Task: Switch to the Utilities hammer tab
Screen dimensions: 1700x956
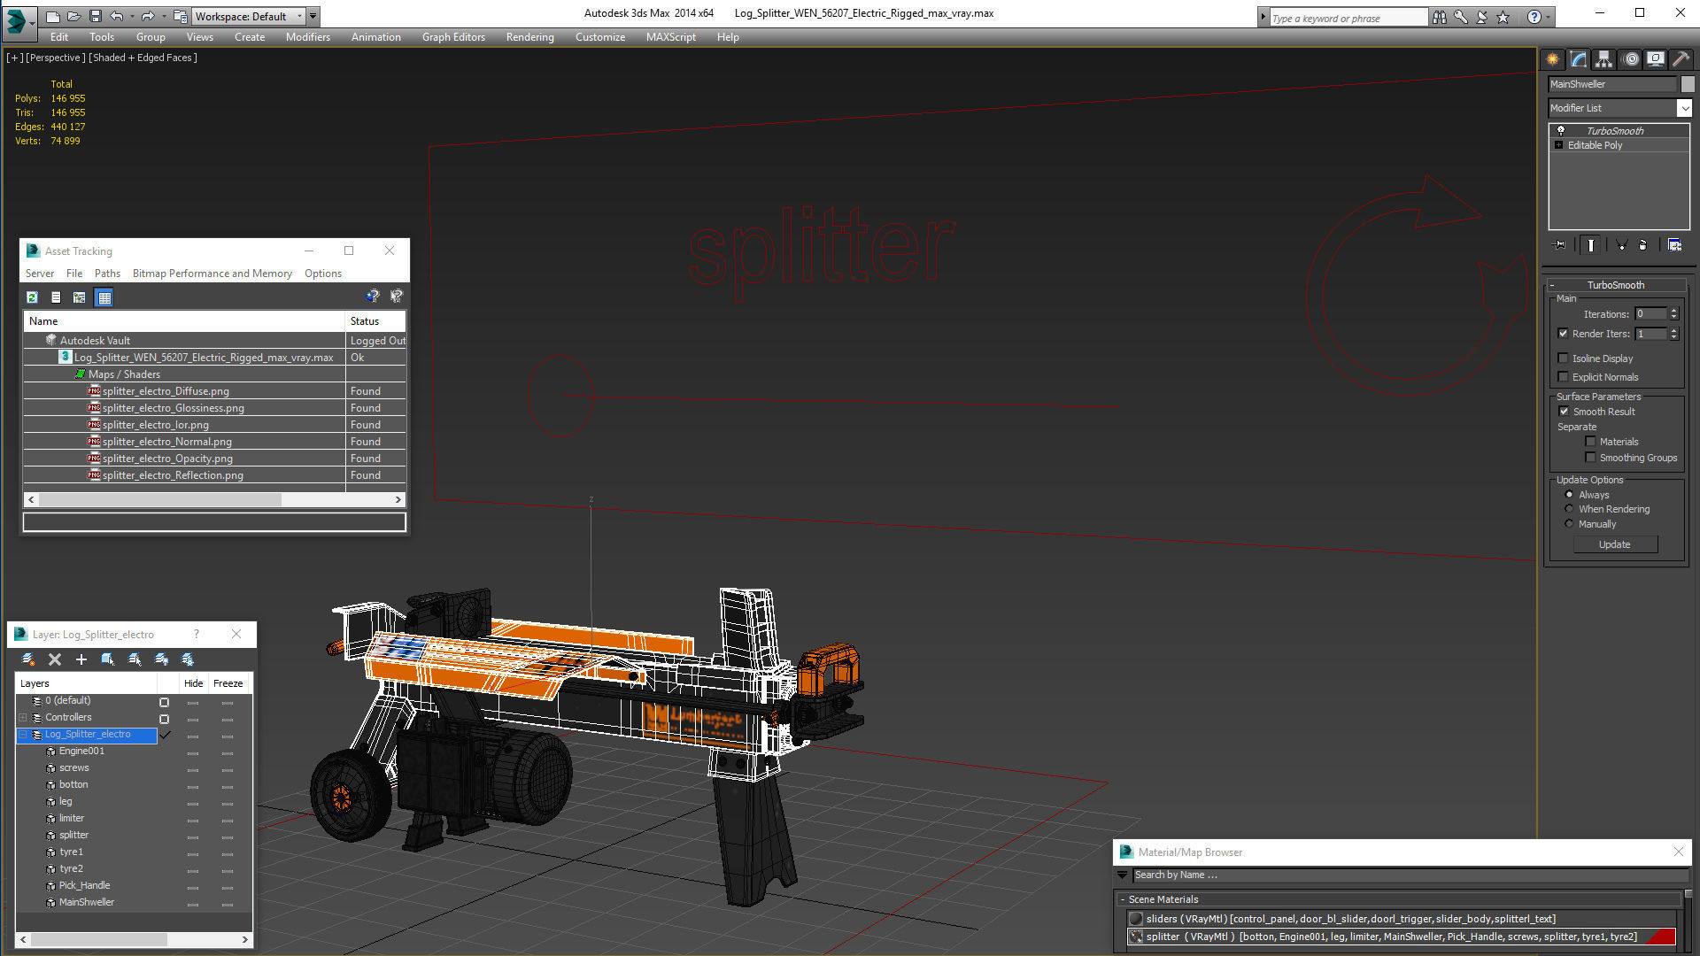Action: point(1680,59)
